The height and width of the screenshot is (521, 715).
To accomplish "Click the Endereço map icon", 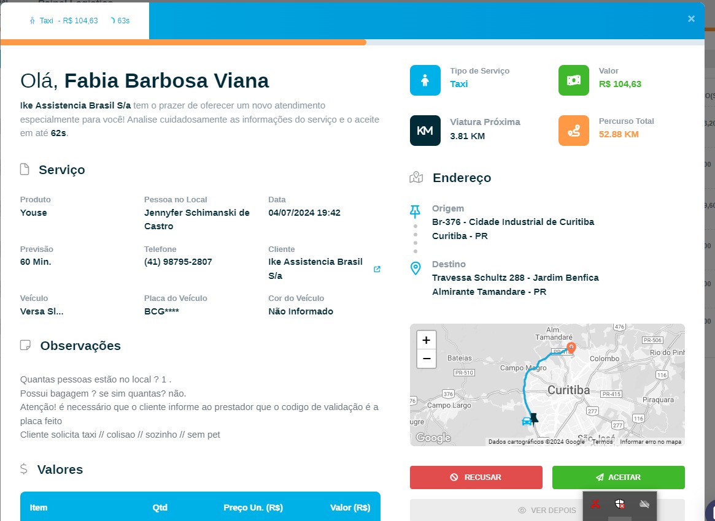I will tap(416, 177).
